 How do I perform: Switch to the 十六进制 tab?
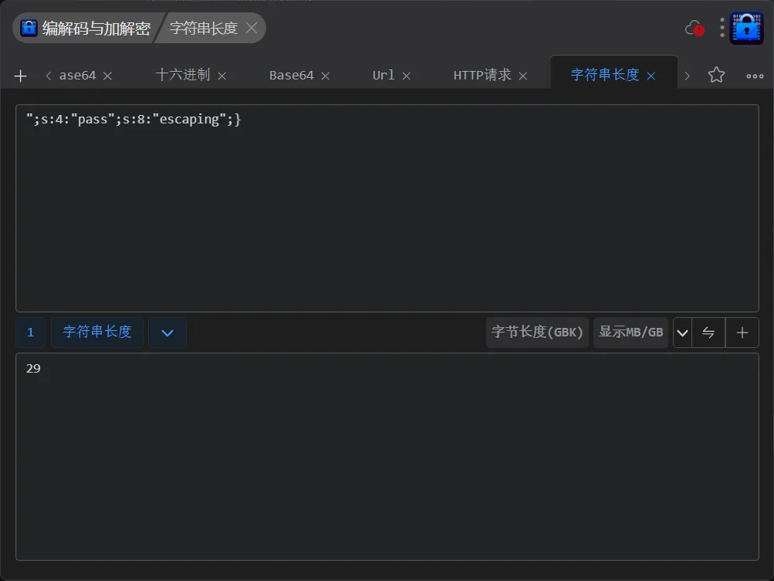182,75
